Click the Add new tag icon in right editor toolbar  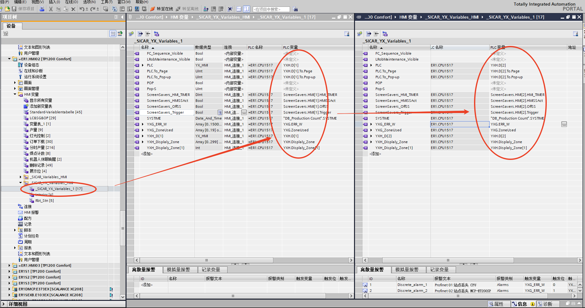point(360,34)
